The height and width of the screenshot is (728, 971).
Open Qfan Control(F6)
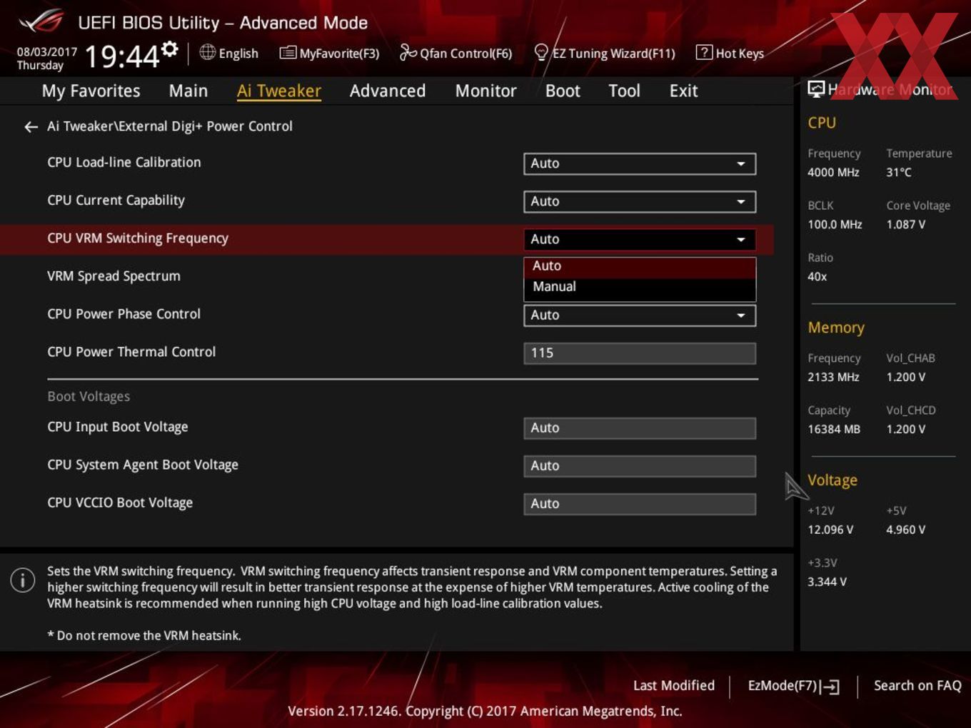point(456,53)
